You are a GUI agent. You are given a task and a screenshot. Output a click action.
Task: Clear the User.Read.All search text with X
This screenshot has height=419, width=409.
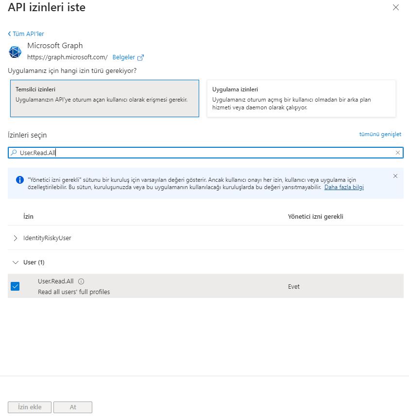click(x=398, y=153)
